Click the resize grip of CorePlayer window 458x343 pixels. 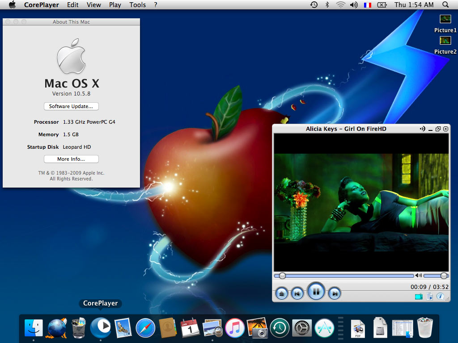tap(447, 299)
